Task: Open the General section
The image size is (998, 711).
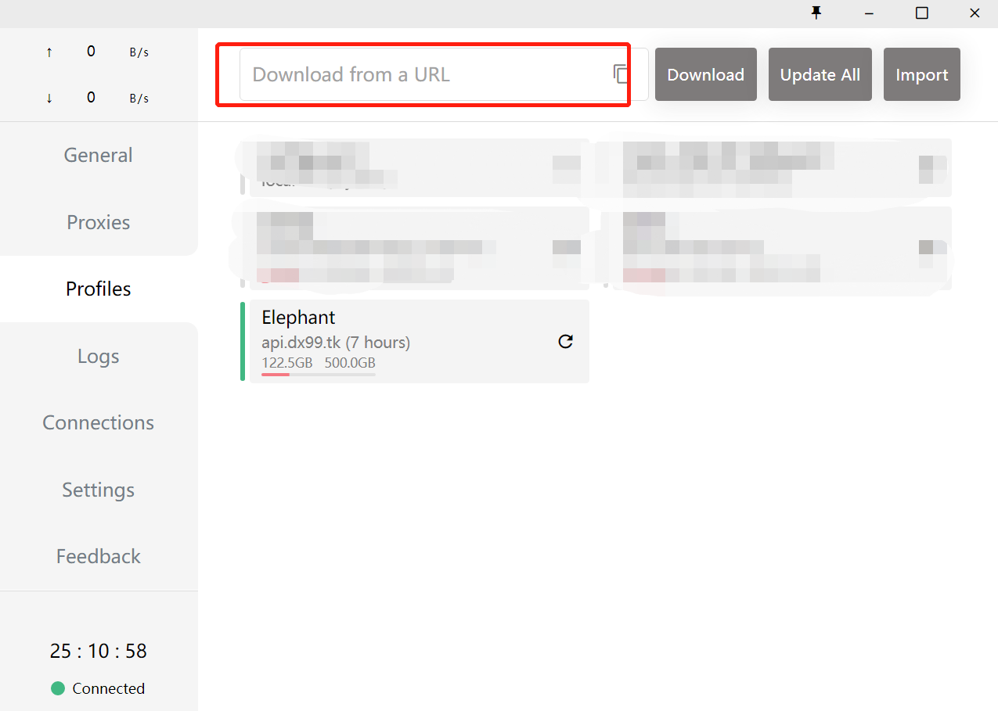Action: tap(98, 155)
